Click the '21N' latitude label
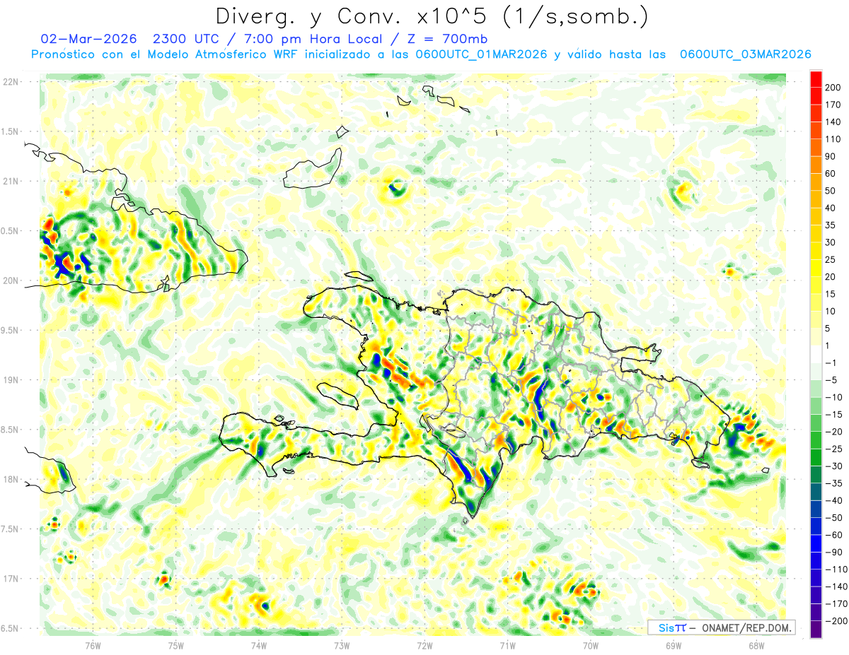The image size is (849, 655). click(10, 182)
